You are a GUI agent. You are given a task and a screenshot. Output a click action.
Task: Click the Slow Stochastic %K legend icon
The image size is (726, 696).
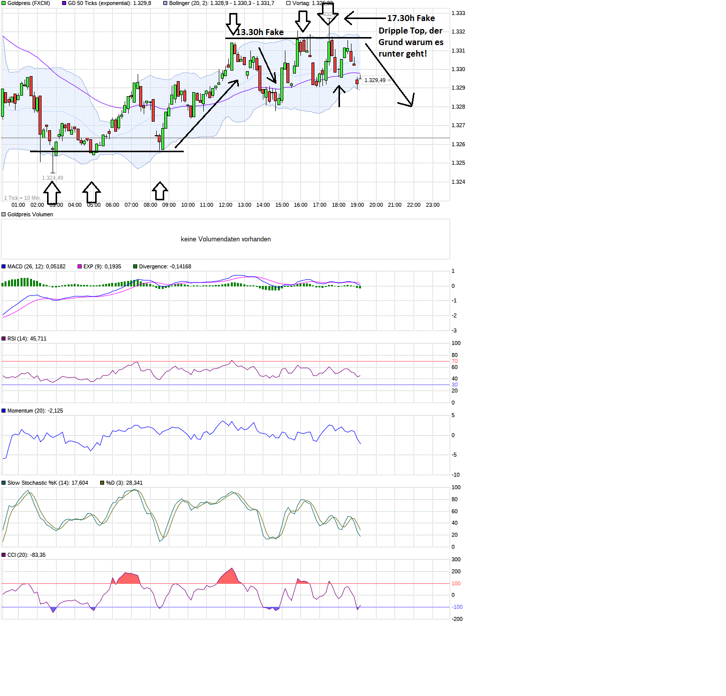4,482
